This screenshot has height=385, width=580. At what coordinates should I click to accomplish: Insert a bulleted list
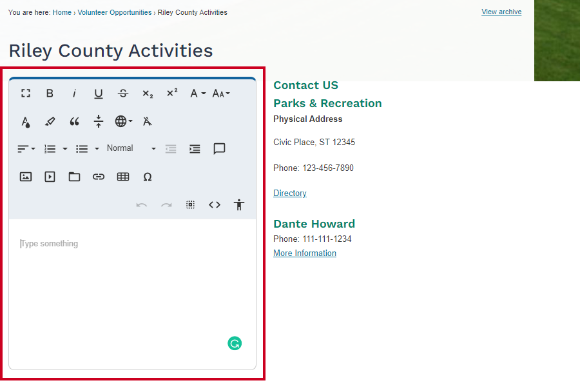82,149
